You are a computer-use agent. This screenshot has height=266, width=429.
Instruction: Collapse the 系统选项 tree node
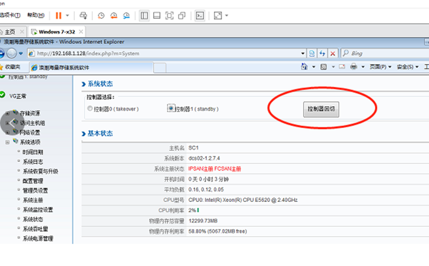tap(7, 142)
